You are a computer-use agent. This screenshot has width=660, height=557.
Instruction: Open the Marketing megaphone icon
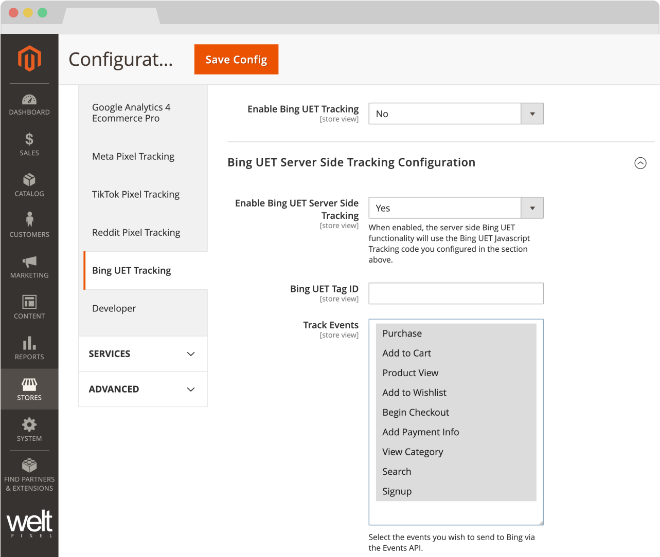click(x=29, y=265)
